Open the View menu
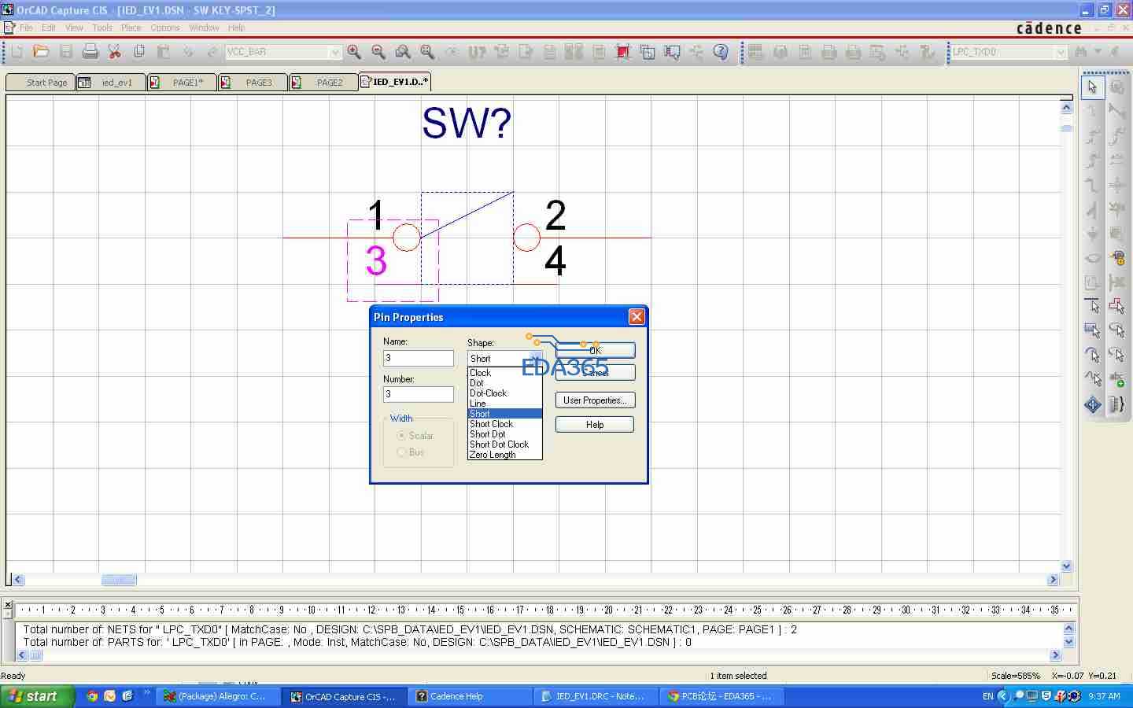The height and width of the screenshot is (708, 1133). pyautogui.click(x=74, y=28)
